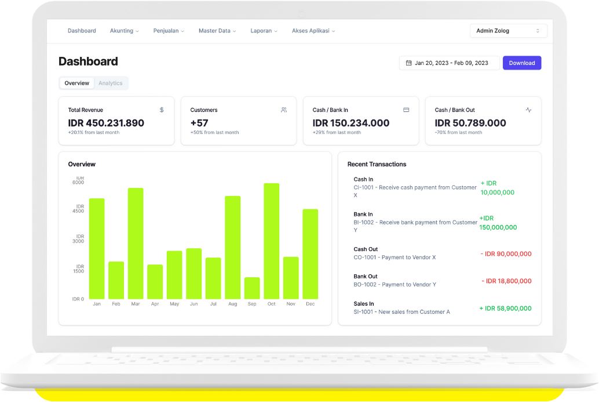599x402 pixels.
Task: Open the Laporan dropdown menu
Action: point(264,31)
